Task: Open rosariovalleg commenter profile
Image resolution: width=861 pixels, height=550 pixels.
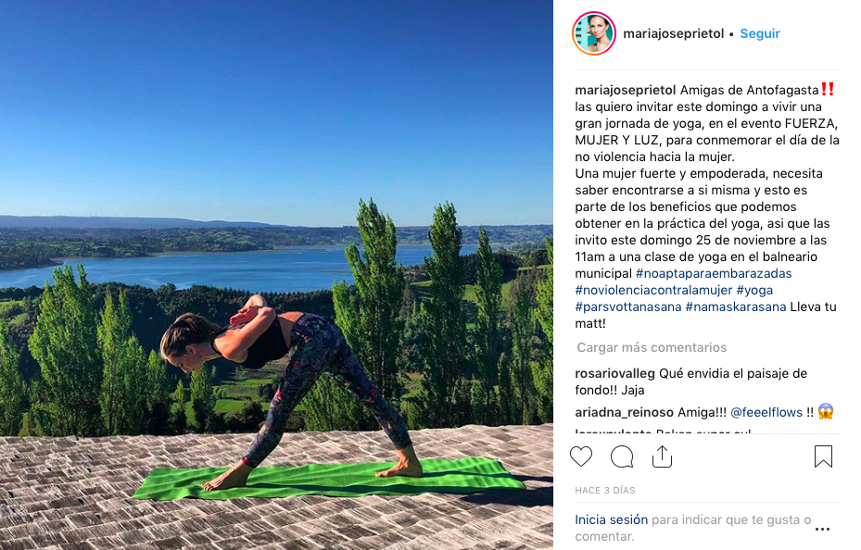Action: 614,373
